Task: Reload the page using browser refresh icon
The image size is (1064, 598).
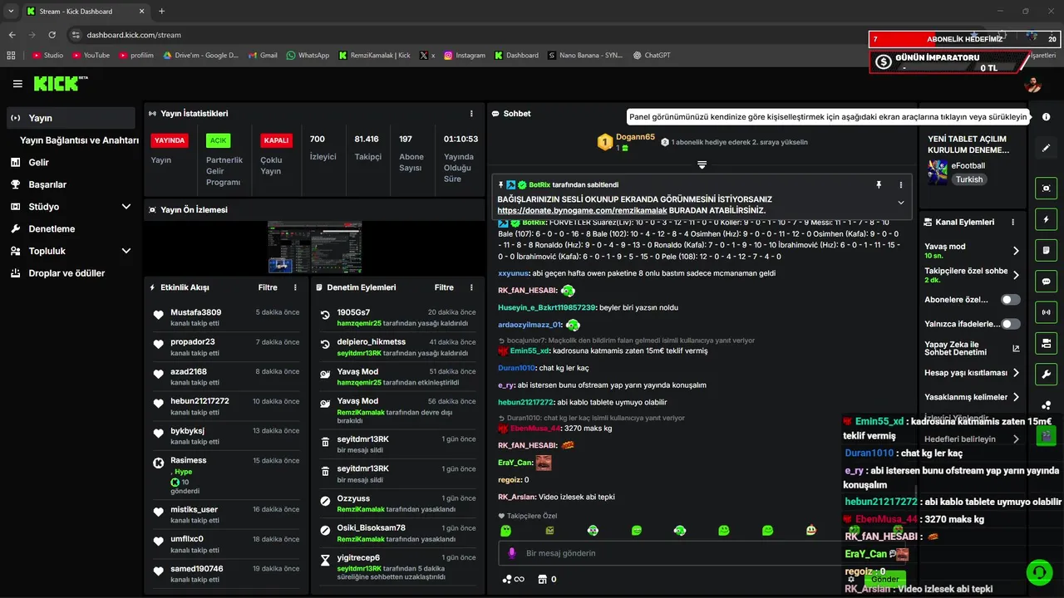Action: 52,35
